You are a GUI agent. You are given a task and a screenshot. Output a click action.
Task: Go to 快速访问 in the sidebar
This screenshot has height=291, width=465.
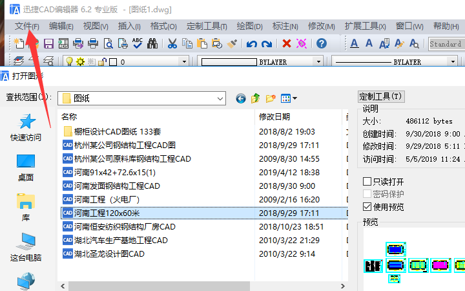point(26,127)
